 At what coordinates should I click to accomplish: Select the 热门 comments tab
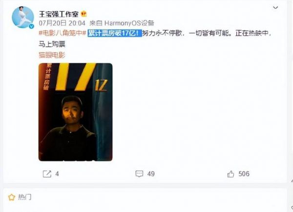click(25, 197)
